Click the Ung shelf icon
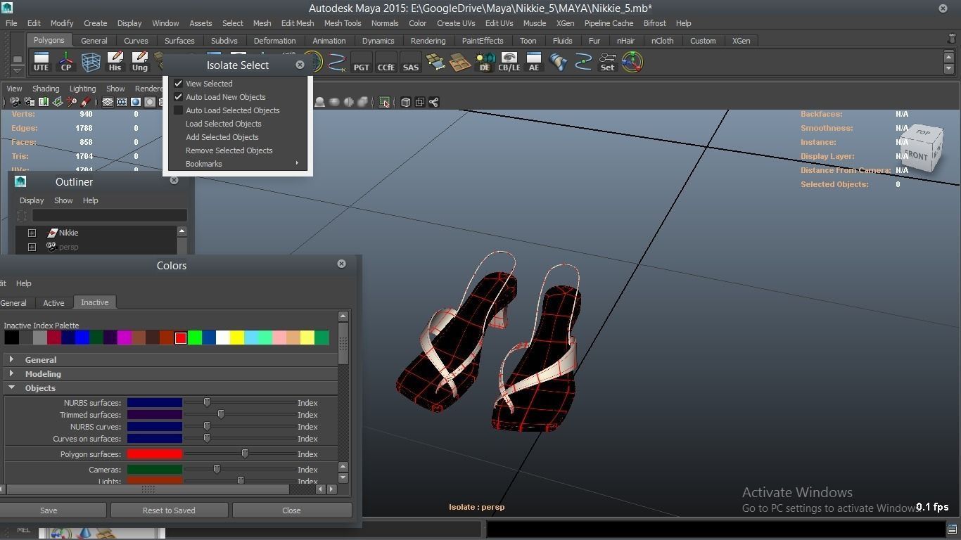The height and width of the screenshot is (540, 961). (140, 62)
